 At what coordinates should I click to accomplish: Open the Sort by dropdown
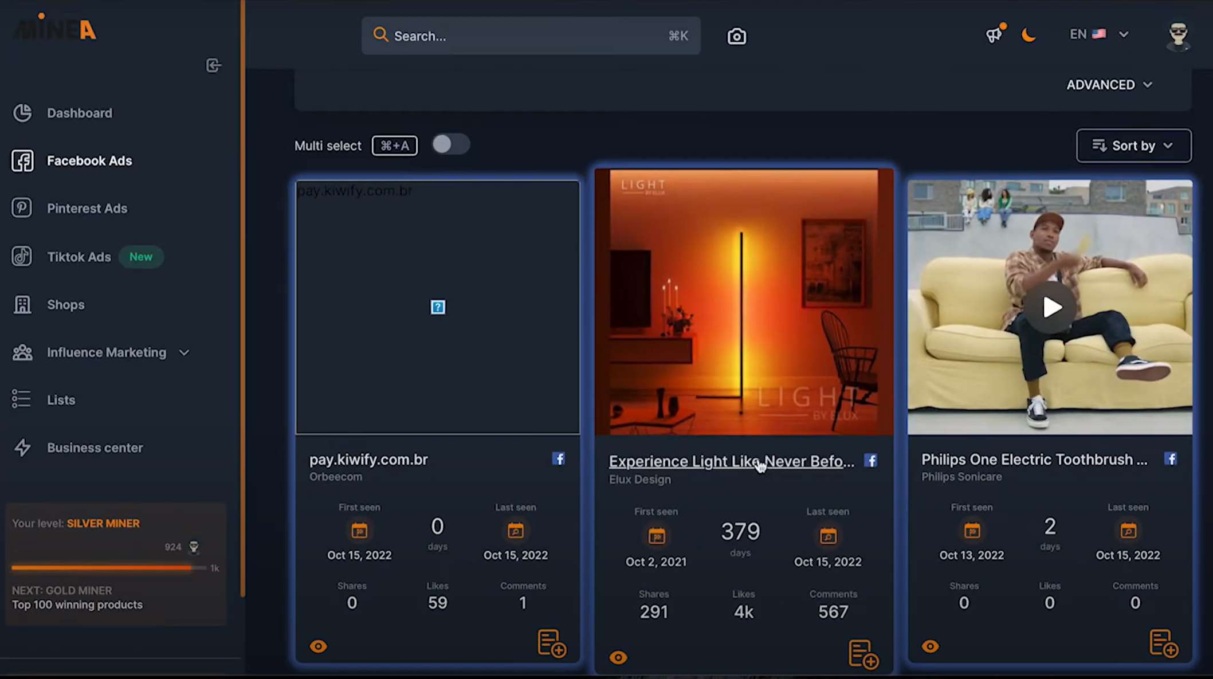click(x=1133, y=146)
